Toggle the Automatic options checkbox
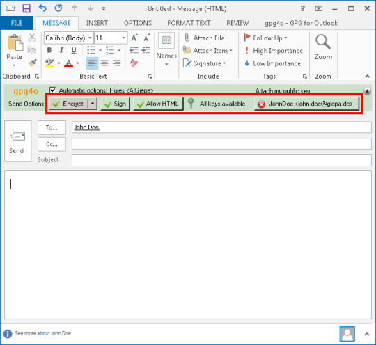The width and height of the screenshot is (376, 345). tap(52, 90)
